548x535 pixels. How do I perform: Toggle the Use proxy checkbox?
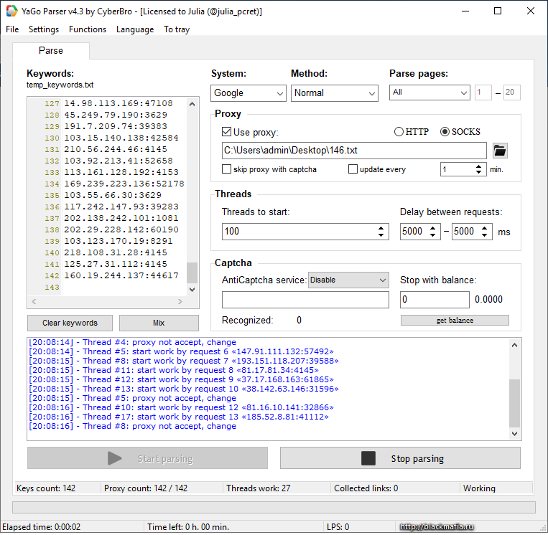(x=227, y=132)
